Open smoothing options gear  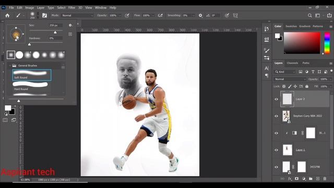tap(200, 15)
